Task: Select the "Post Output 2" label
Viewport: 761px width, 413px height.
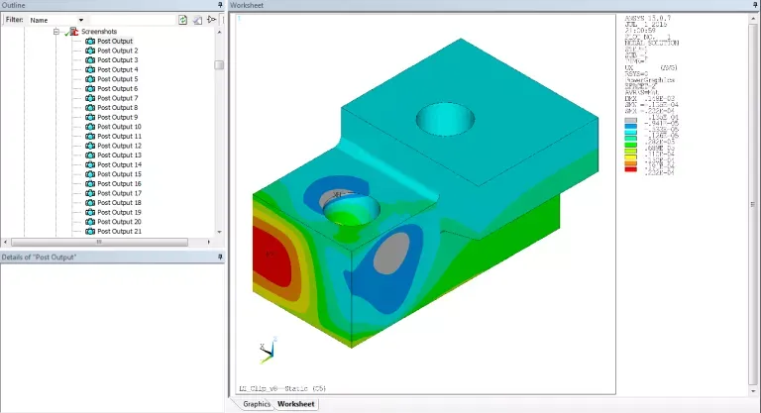Action: [x=118, y=51]
